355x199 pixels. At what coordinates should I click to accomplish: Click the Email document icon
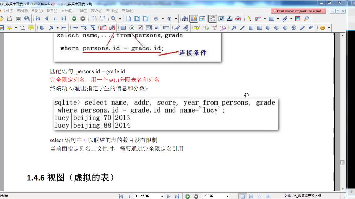pos(27,19)
